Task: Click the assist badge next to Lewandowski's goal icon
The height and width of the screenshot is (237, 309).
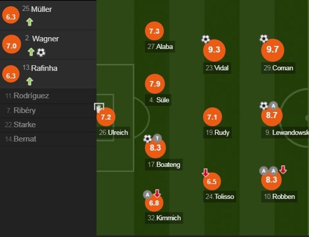Action: coord(273,106)
